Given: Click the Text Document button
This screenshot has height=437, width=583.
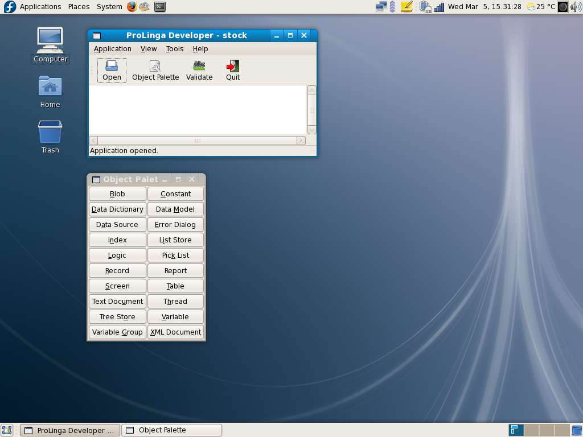Looking at the screenshot, I should point(117,302).
